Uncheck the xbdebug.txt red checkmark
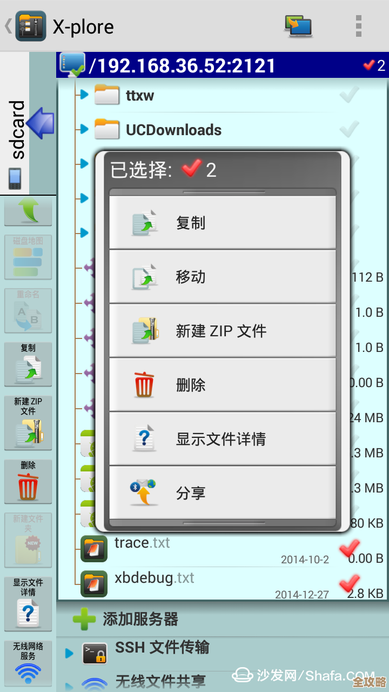389x692 pixels. (x=350, y=584)
